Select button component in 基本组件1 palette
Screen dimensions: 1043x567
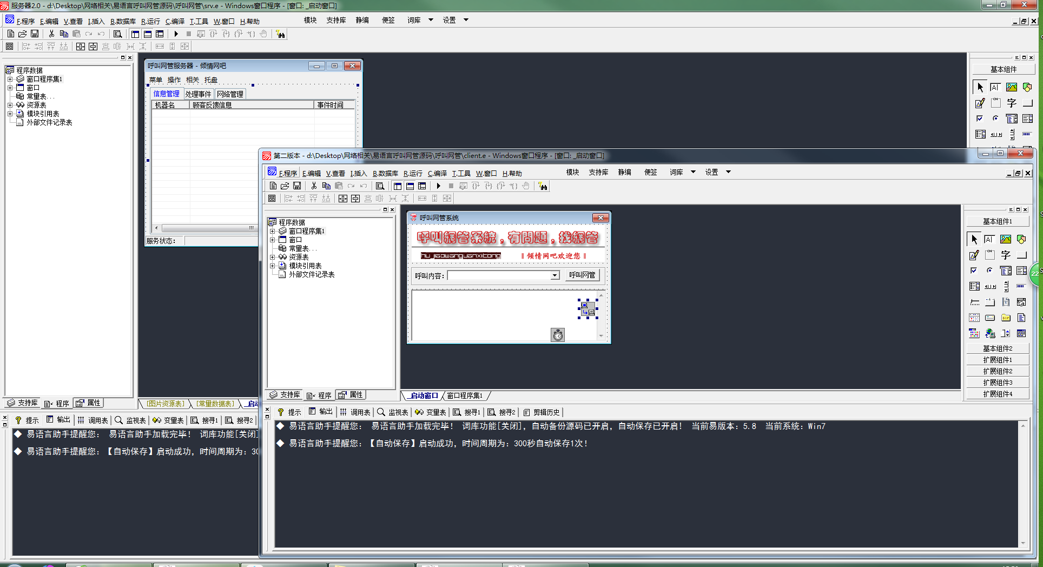tap(1021, 255)
